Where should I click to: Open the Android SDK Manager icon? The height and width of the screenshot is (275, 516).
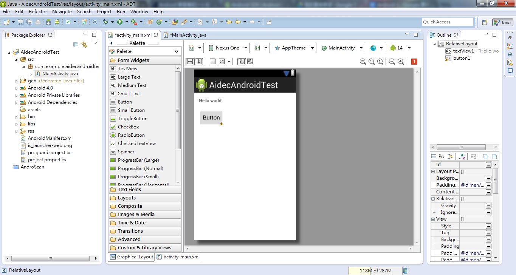click(48, 22)
